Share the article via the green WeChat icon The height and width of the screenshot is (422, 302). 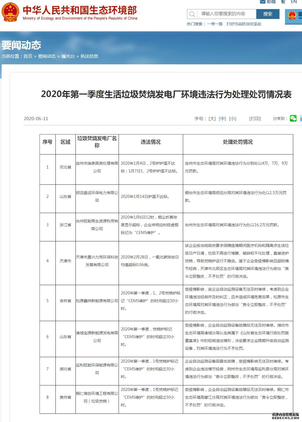(x=293, y=118)
